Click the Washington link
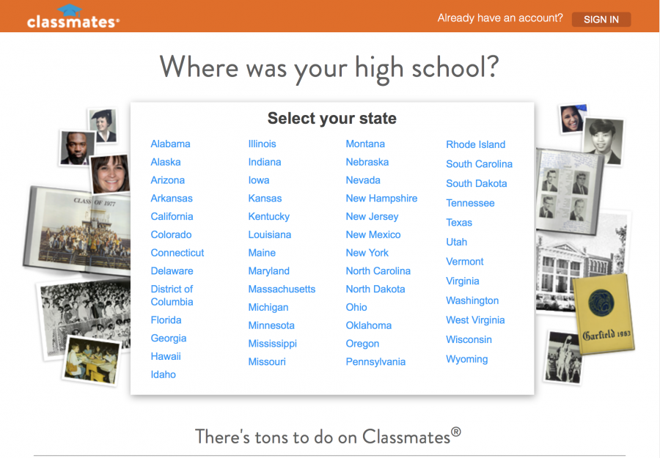This screenshot has width=660, height=458. coord(472,300)
